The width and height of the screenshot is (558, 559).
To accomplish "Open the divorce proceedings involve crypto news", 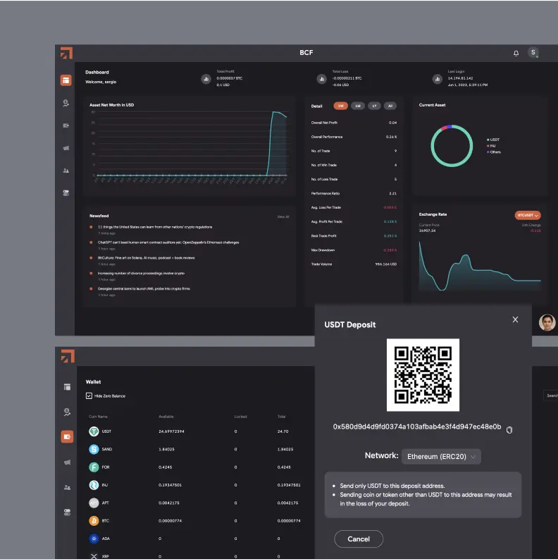I will point(141,274).
